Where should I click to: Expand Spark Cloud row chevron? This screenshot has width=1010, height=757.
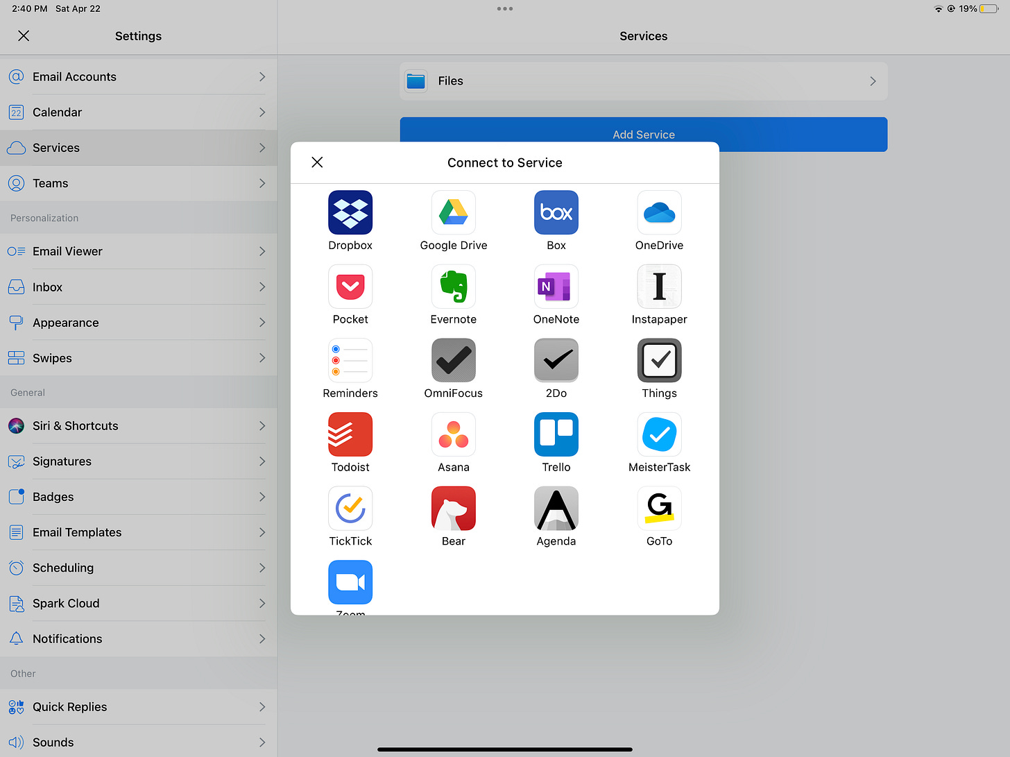(262, 603)
